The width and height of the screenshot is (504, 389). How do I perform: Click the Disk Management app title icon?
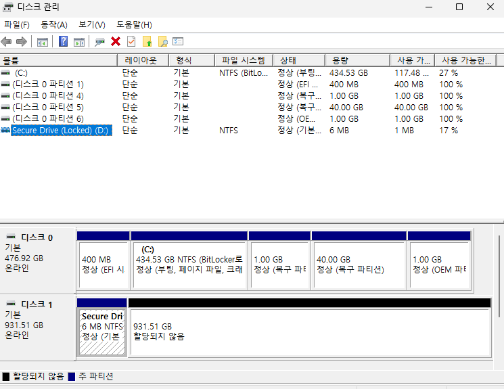(x=7, y=7)
